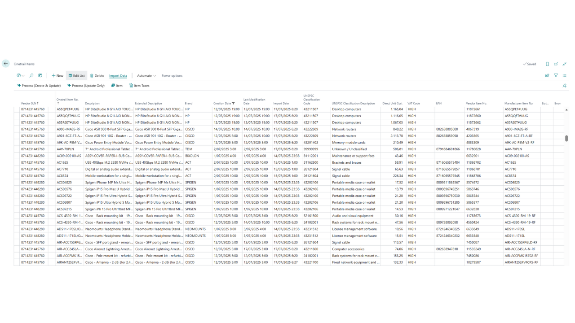Delete the selected record
The image size is (575, 323).
click(97, 76)
